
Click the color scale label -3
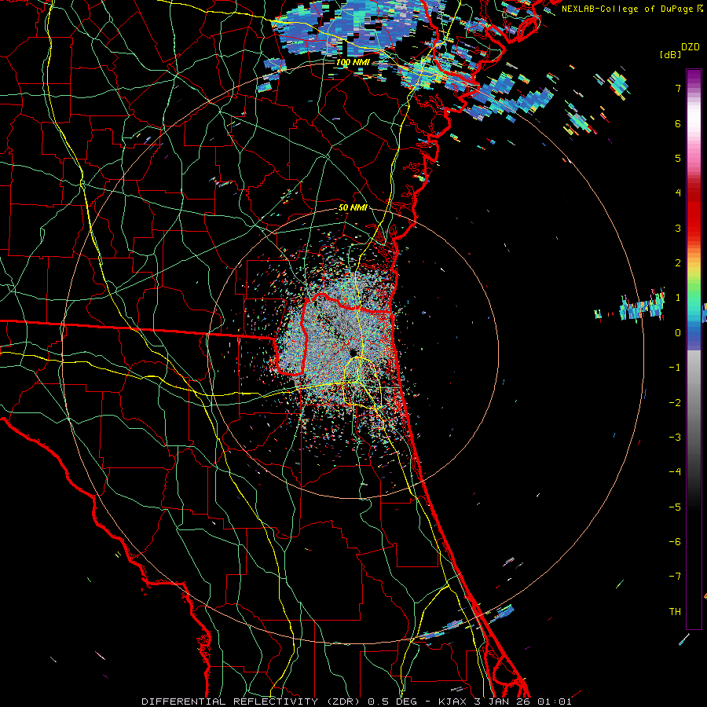[x=675, y=437]
